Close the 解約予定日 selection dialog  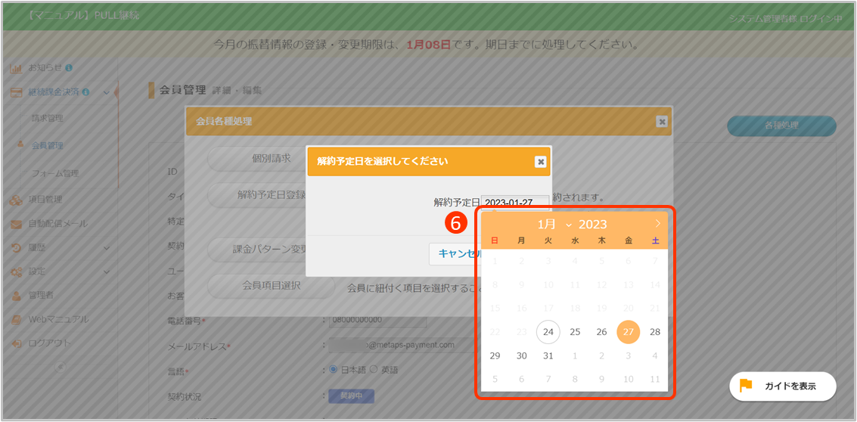[540, 162]
